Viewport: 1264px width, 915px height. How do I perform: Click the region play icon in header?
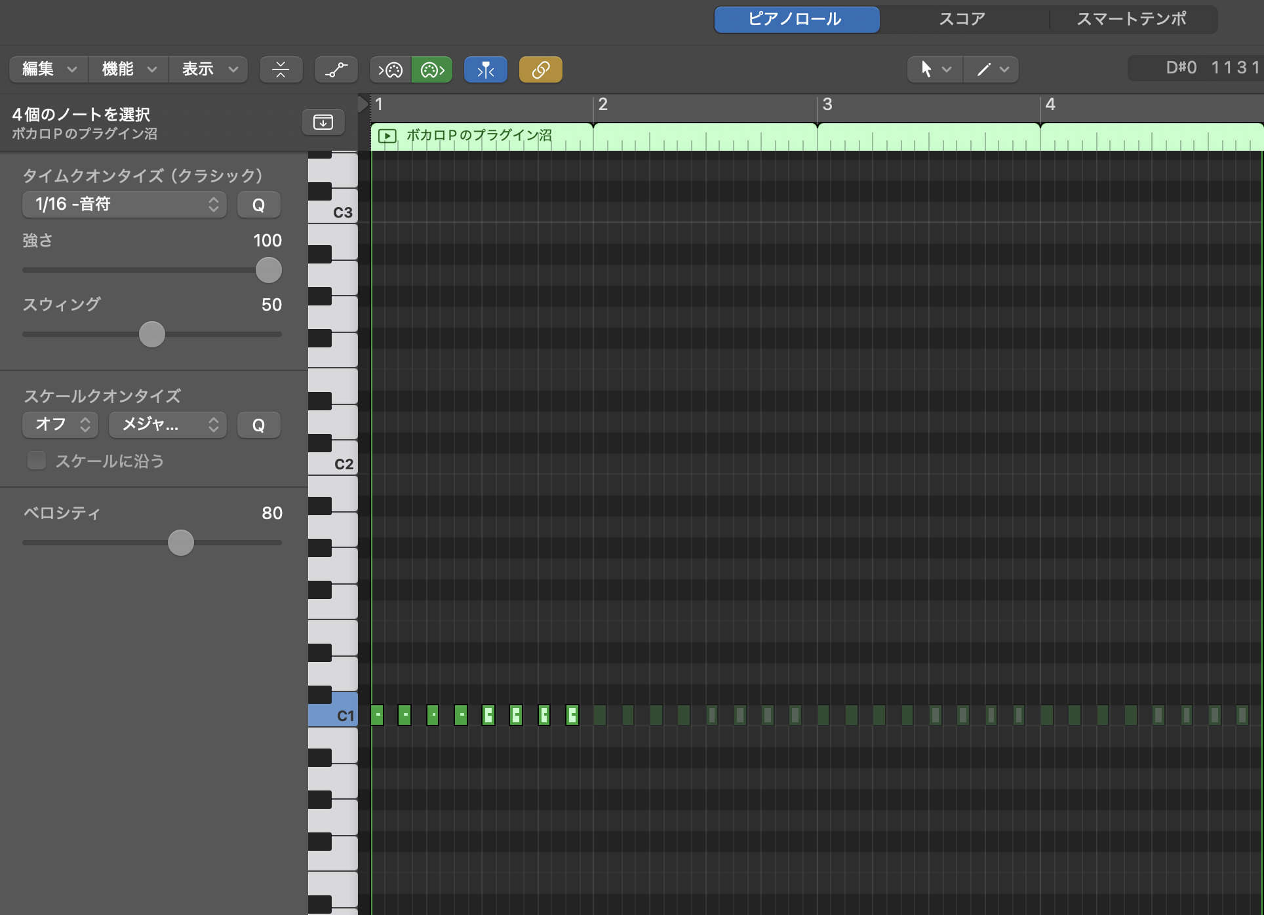click(387, 136)
